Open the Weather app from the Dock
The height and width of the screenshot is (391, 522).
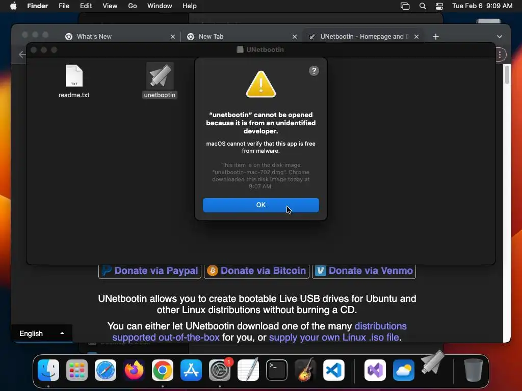[404, 370]
